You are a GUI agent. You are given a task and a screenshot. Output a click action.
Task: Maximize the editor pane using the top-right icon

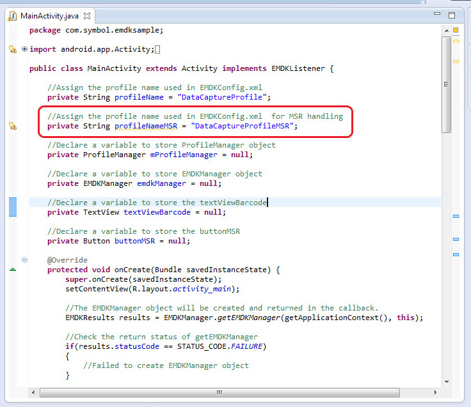(x=452, y=15)
